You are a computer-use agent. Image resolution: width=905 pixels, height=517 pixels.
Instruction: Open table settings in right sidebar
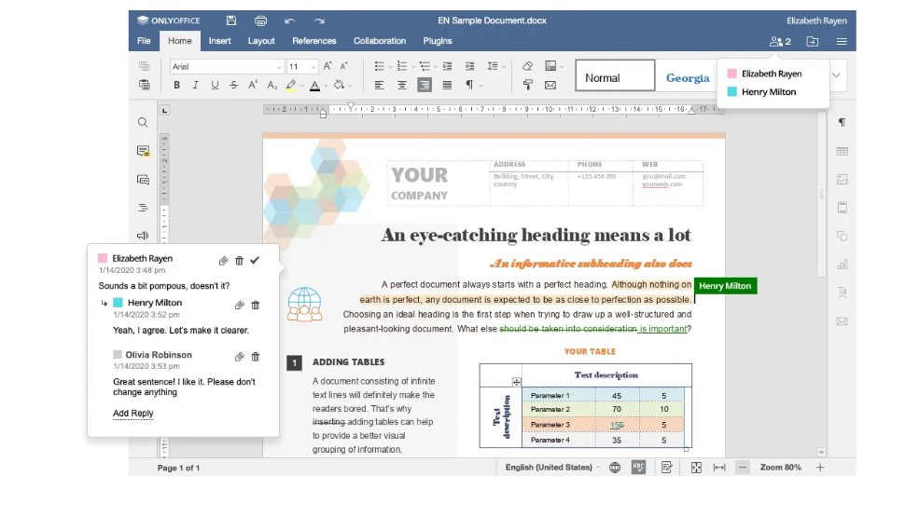click(x=842, y=151)
